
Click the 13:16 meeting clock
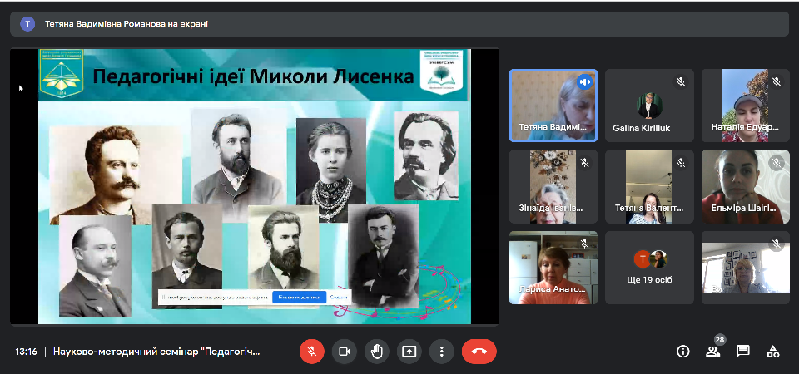pos(26,352)
